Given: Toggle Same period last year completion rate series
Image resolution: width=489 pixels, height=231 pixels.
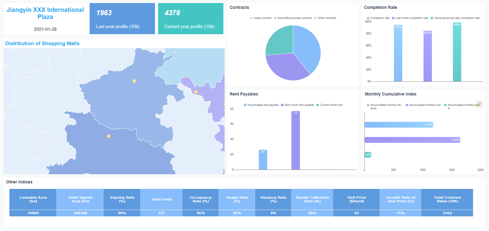Looking at the screenshot, I should [432, 18].
